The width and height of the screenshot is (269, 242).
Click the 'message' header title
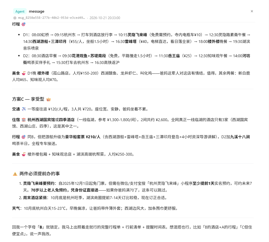click(36, 11)
